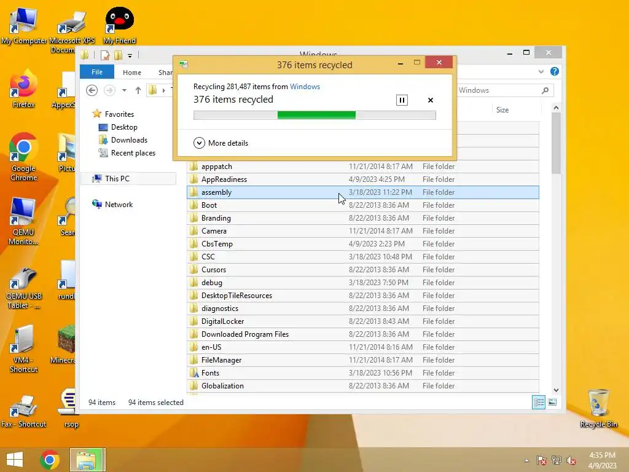Select This PC in the navigation pane
629x472 pixels.
128,179
